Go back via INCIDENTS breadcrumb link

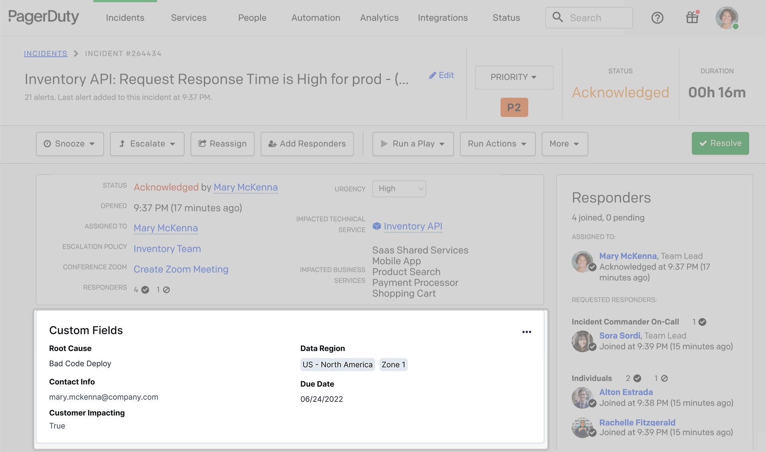[x=45, y=54]
